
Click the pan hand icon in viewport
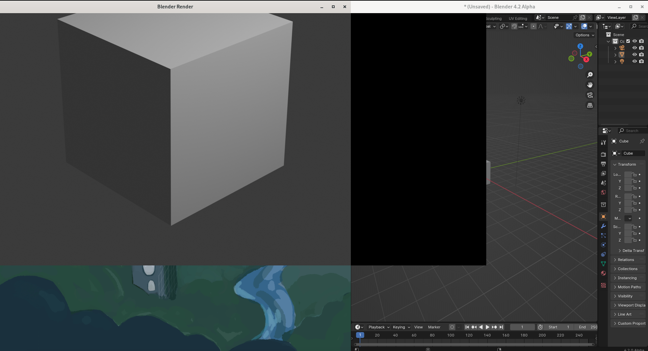coord(590,85)
